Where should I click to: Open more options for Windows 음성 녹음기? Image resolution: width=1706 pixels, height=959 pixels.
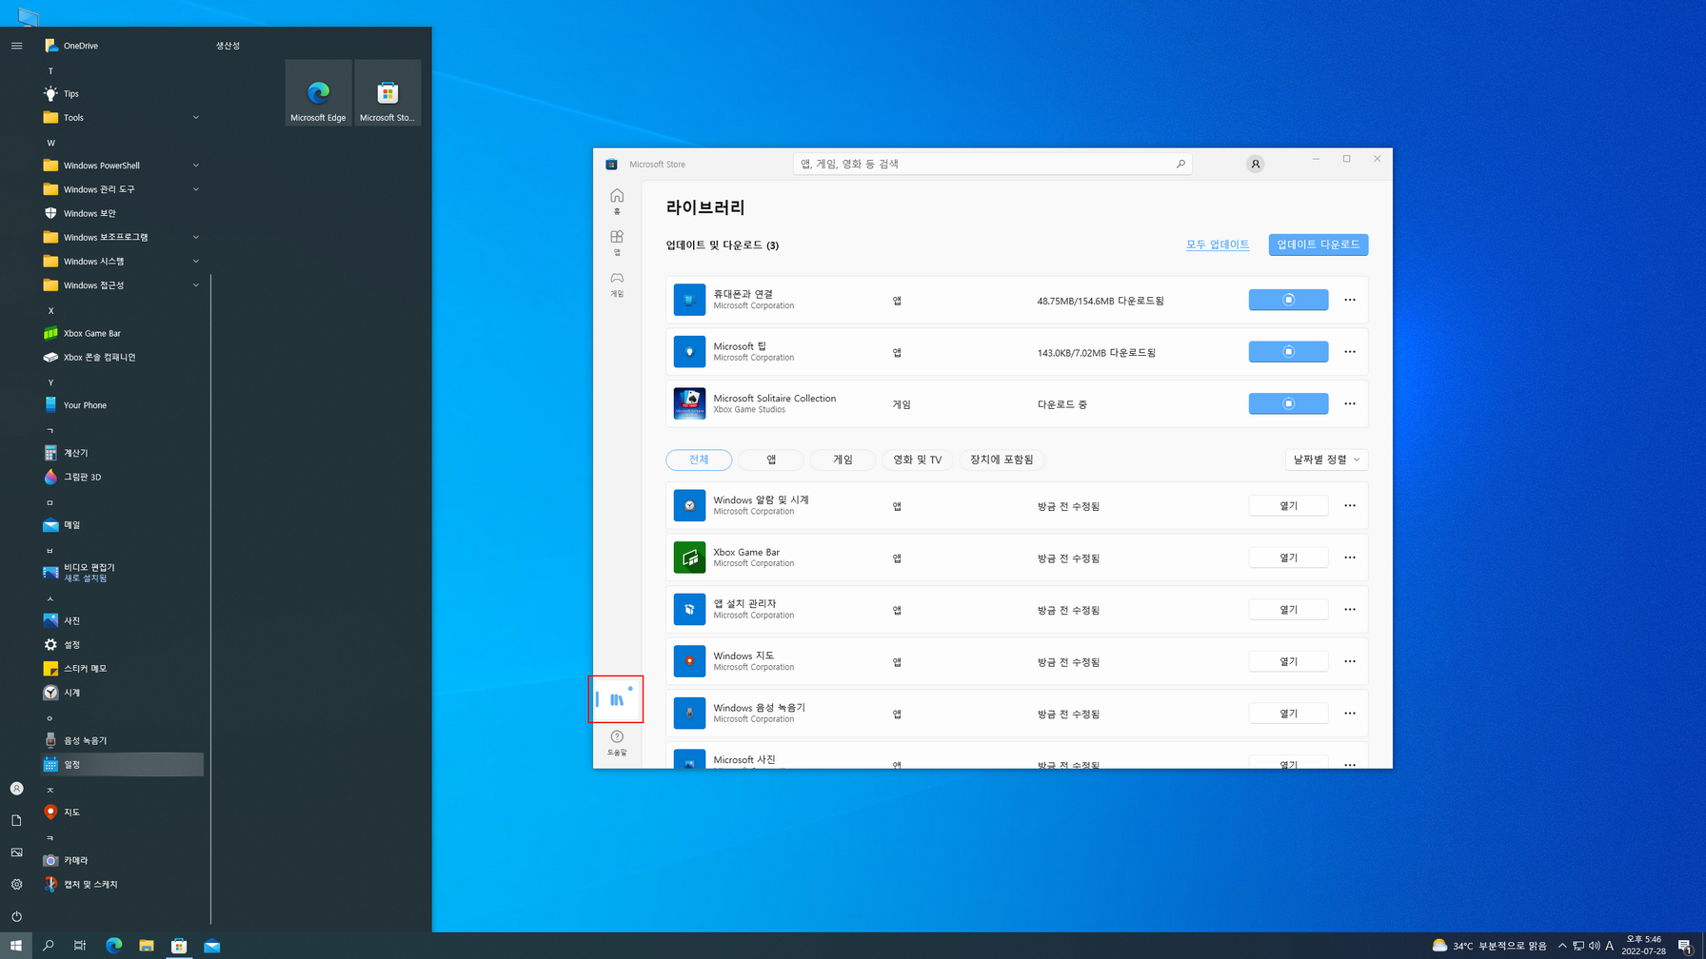click(1349, 713)
